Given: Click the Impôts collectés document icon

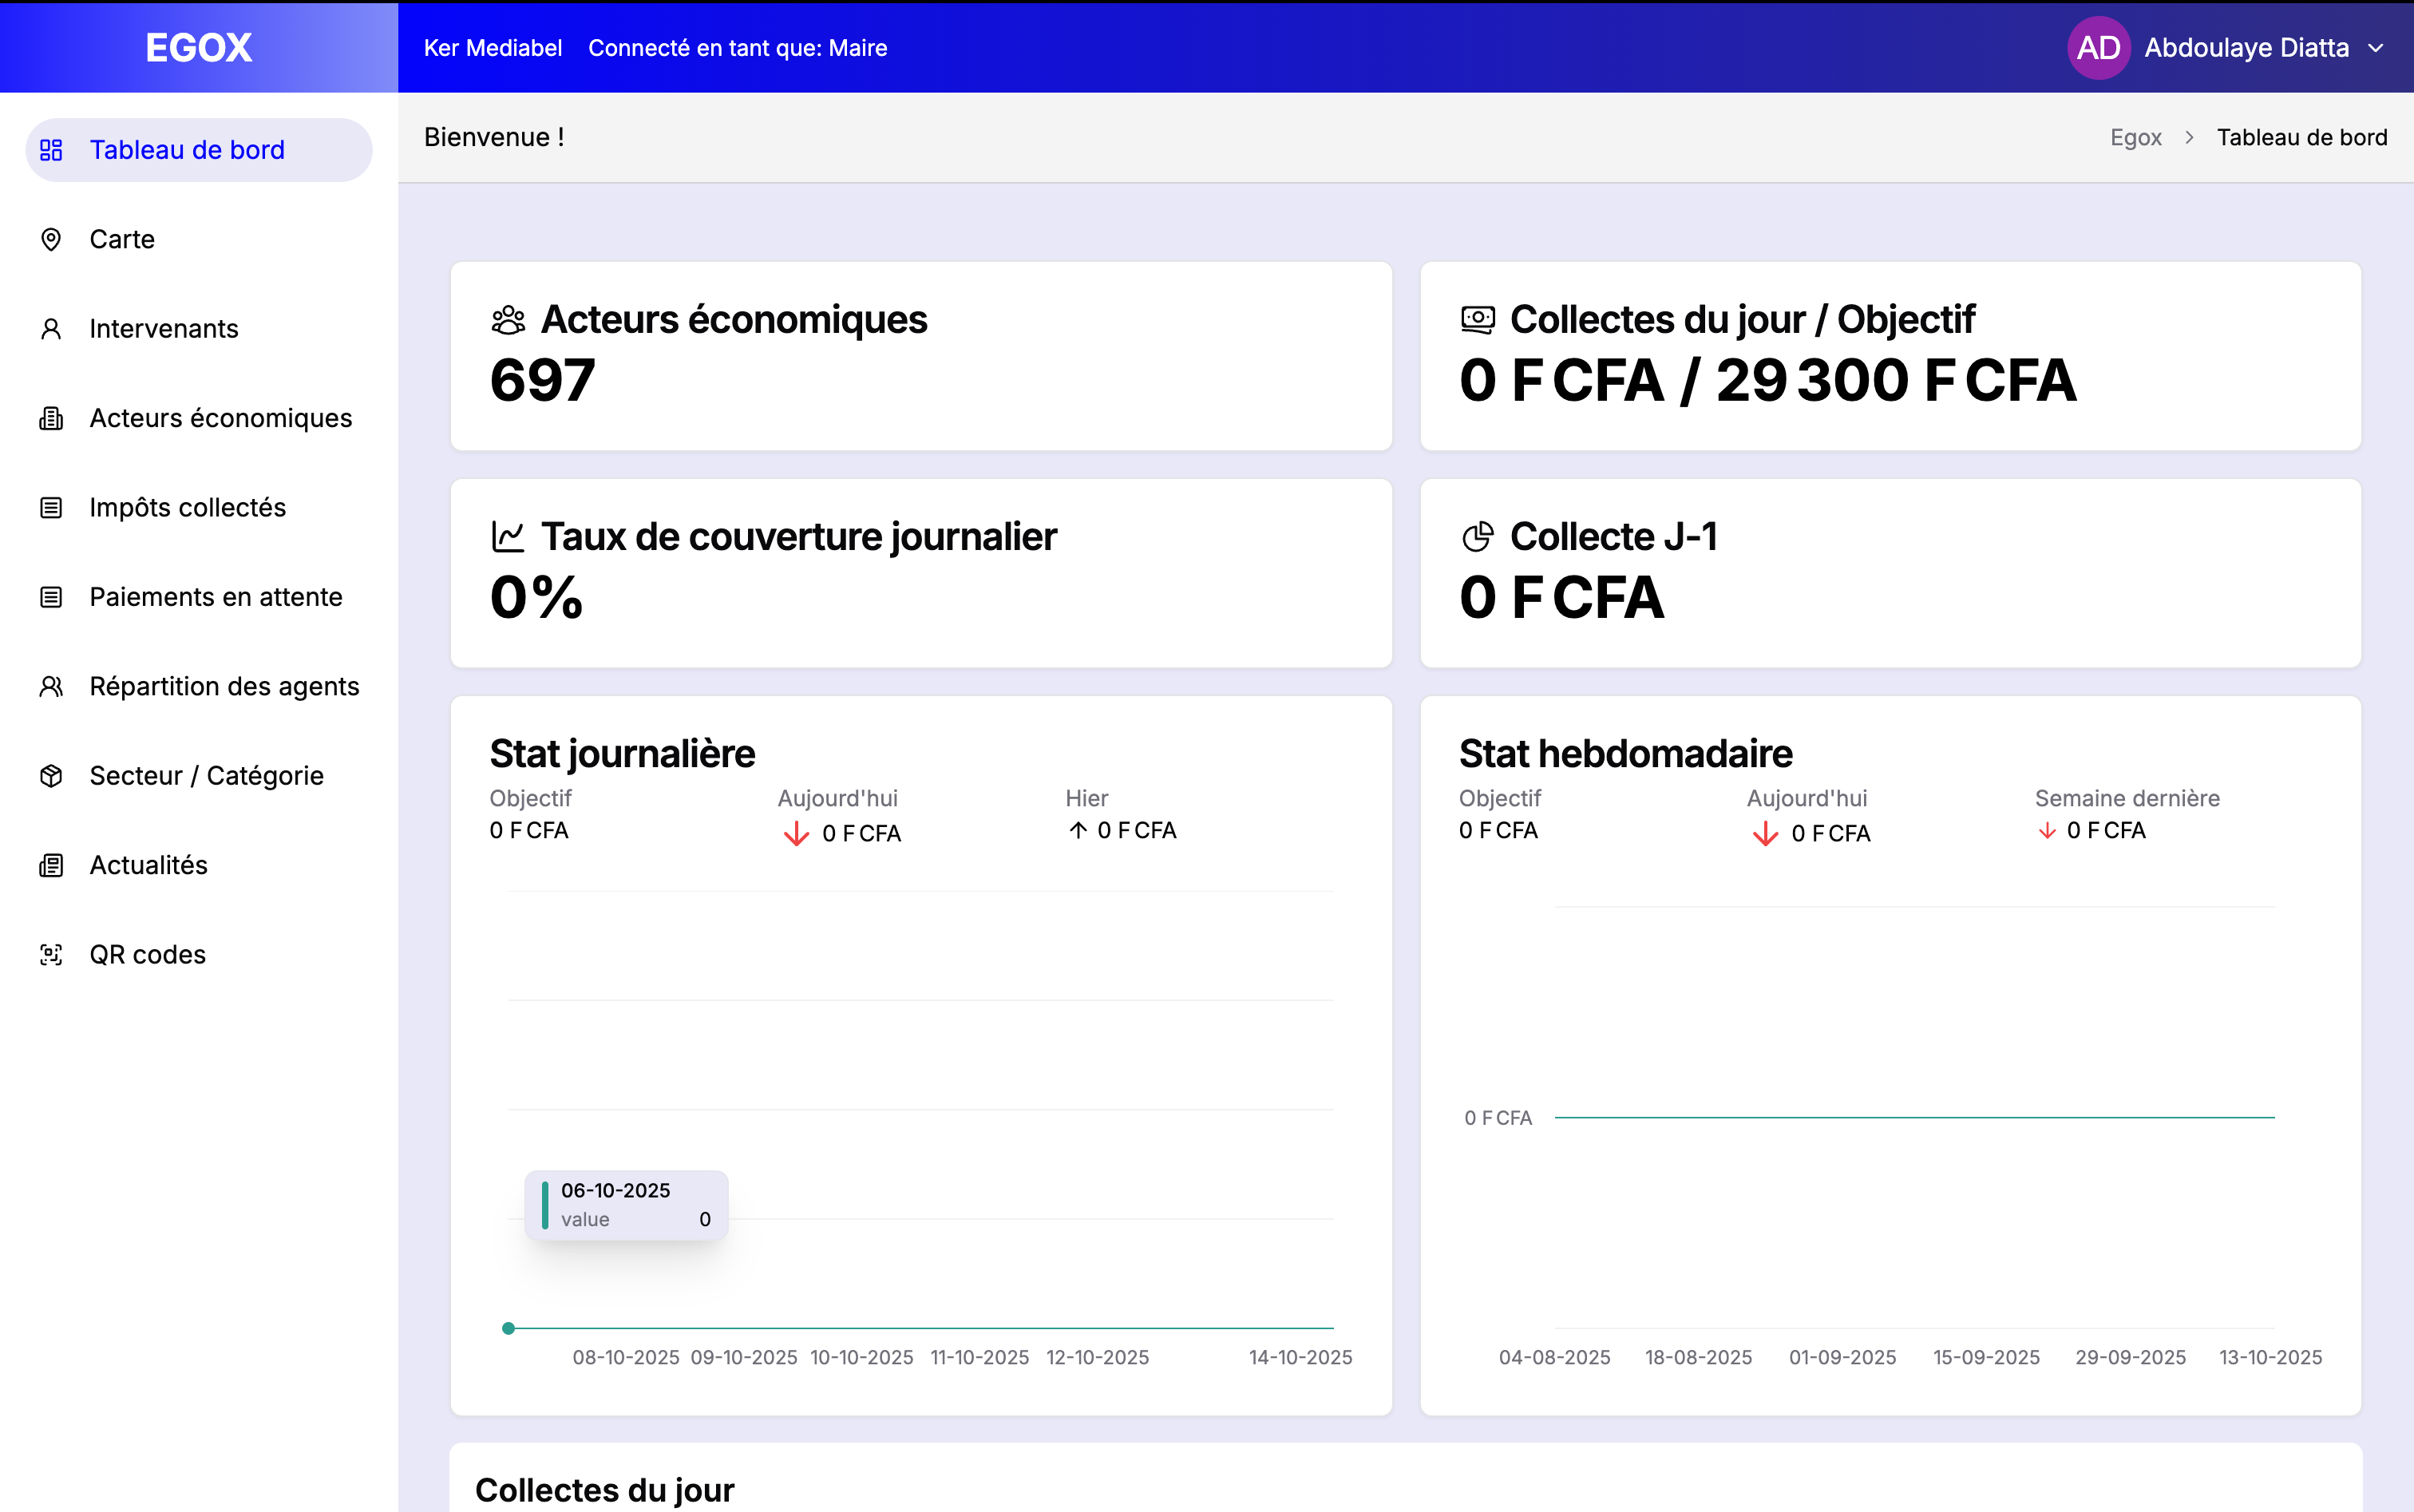Looking at the screenshot, I should pyautogui.click(x=51, y=507).
